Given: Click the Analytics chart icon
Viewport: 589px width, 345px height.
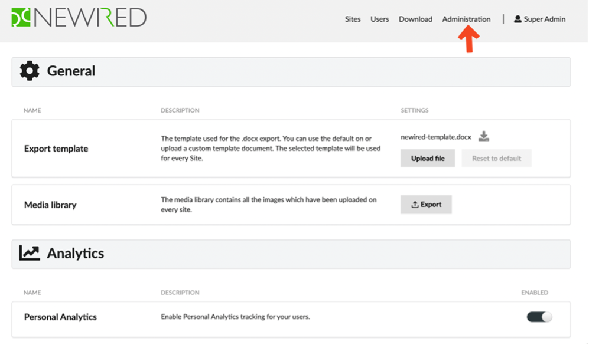Looking at the screenshot, I should tap(30, 253).
